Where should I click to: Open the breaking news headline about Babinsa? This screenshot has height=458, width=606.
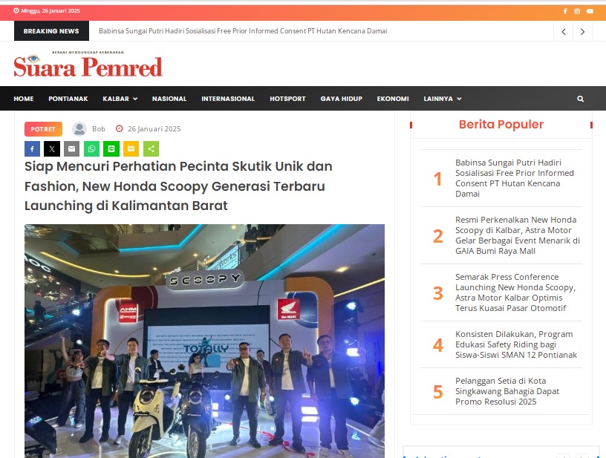[x=243, y=31]
